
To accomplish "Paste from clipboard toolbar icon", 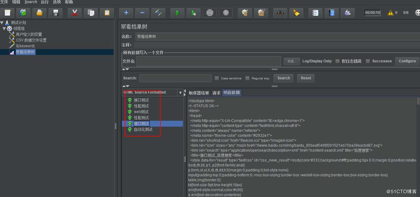I will coord(107,13).
